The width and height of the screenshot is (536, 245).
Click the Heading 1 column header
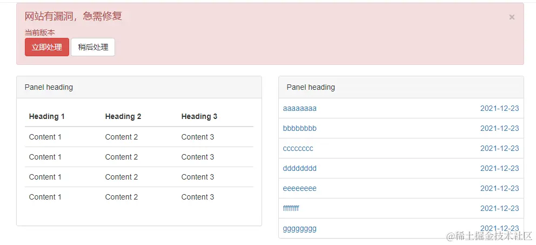coord(47,116)
